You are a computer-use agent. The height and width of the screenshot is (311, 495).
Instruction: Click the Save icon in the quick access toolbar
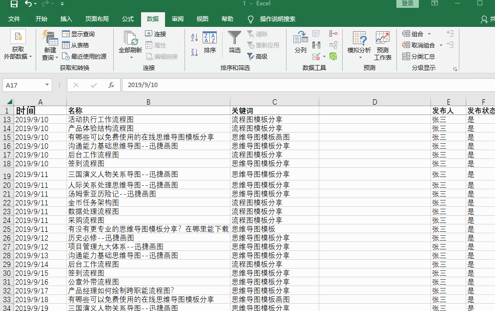click(x=14, y=4)
